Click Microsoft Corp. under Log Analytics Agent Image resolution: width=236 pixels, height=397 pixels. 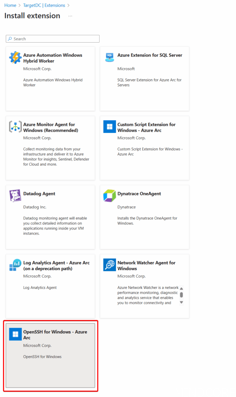37,276
